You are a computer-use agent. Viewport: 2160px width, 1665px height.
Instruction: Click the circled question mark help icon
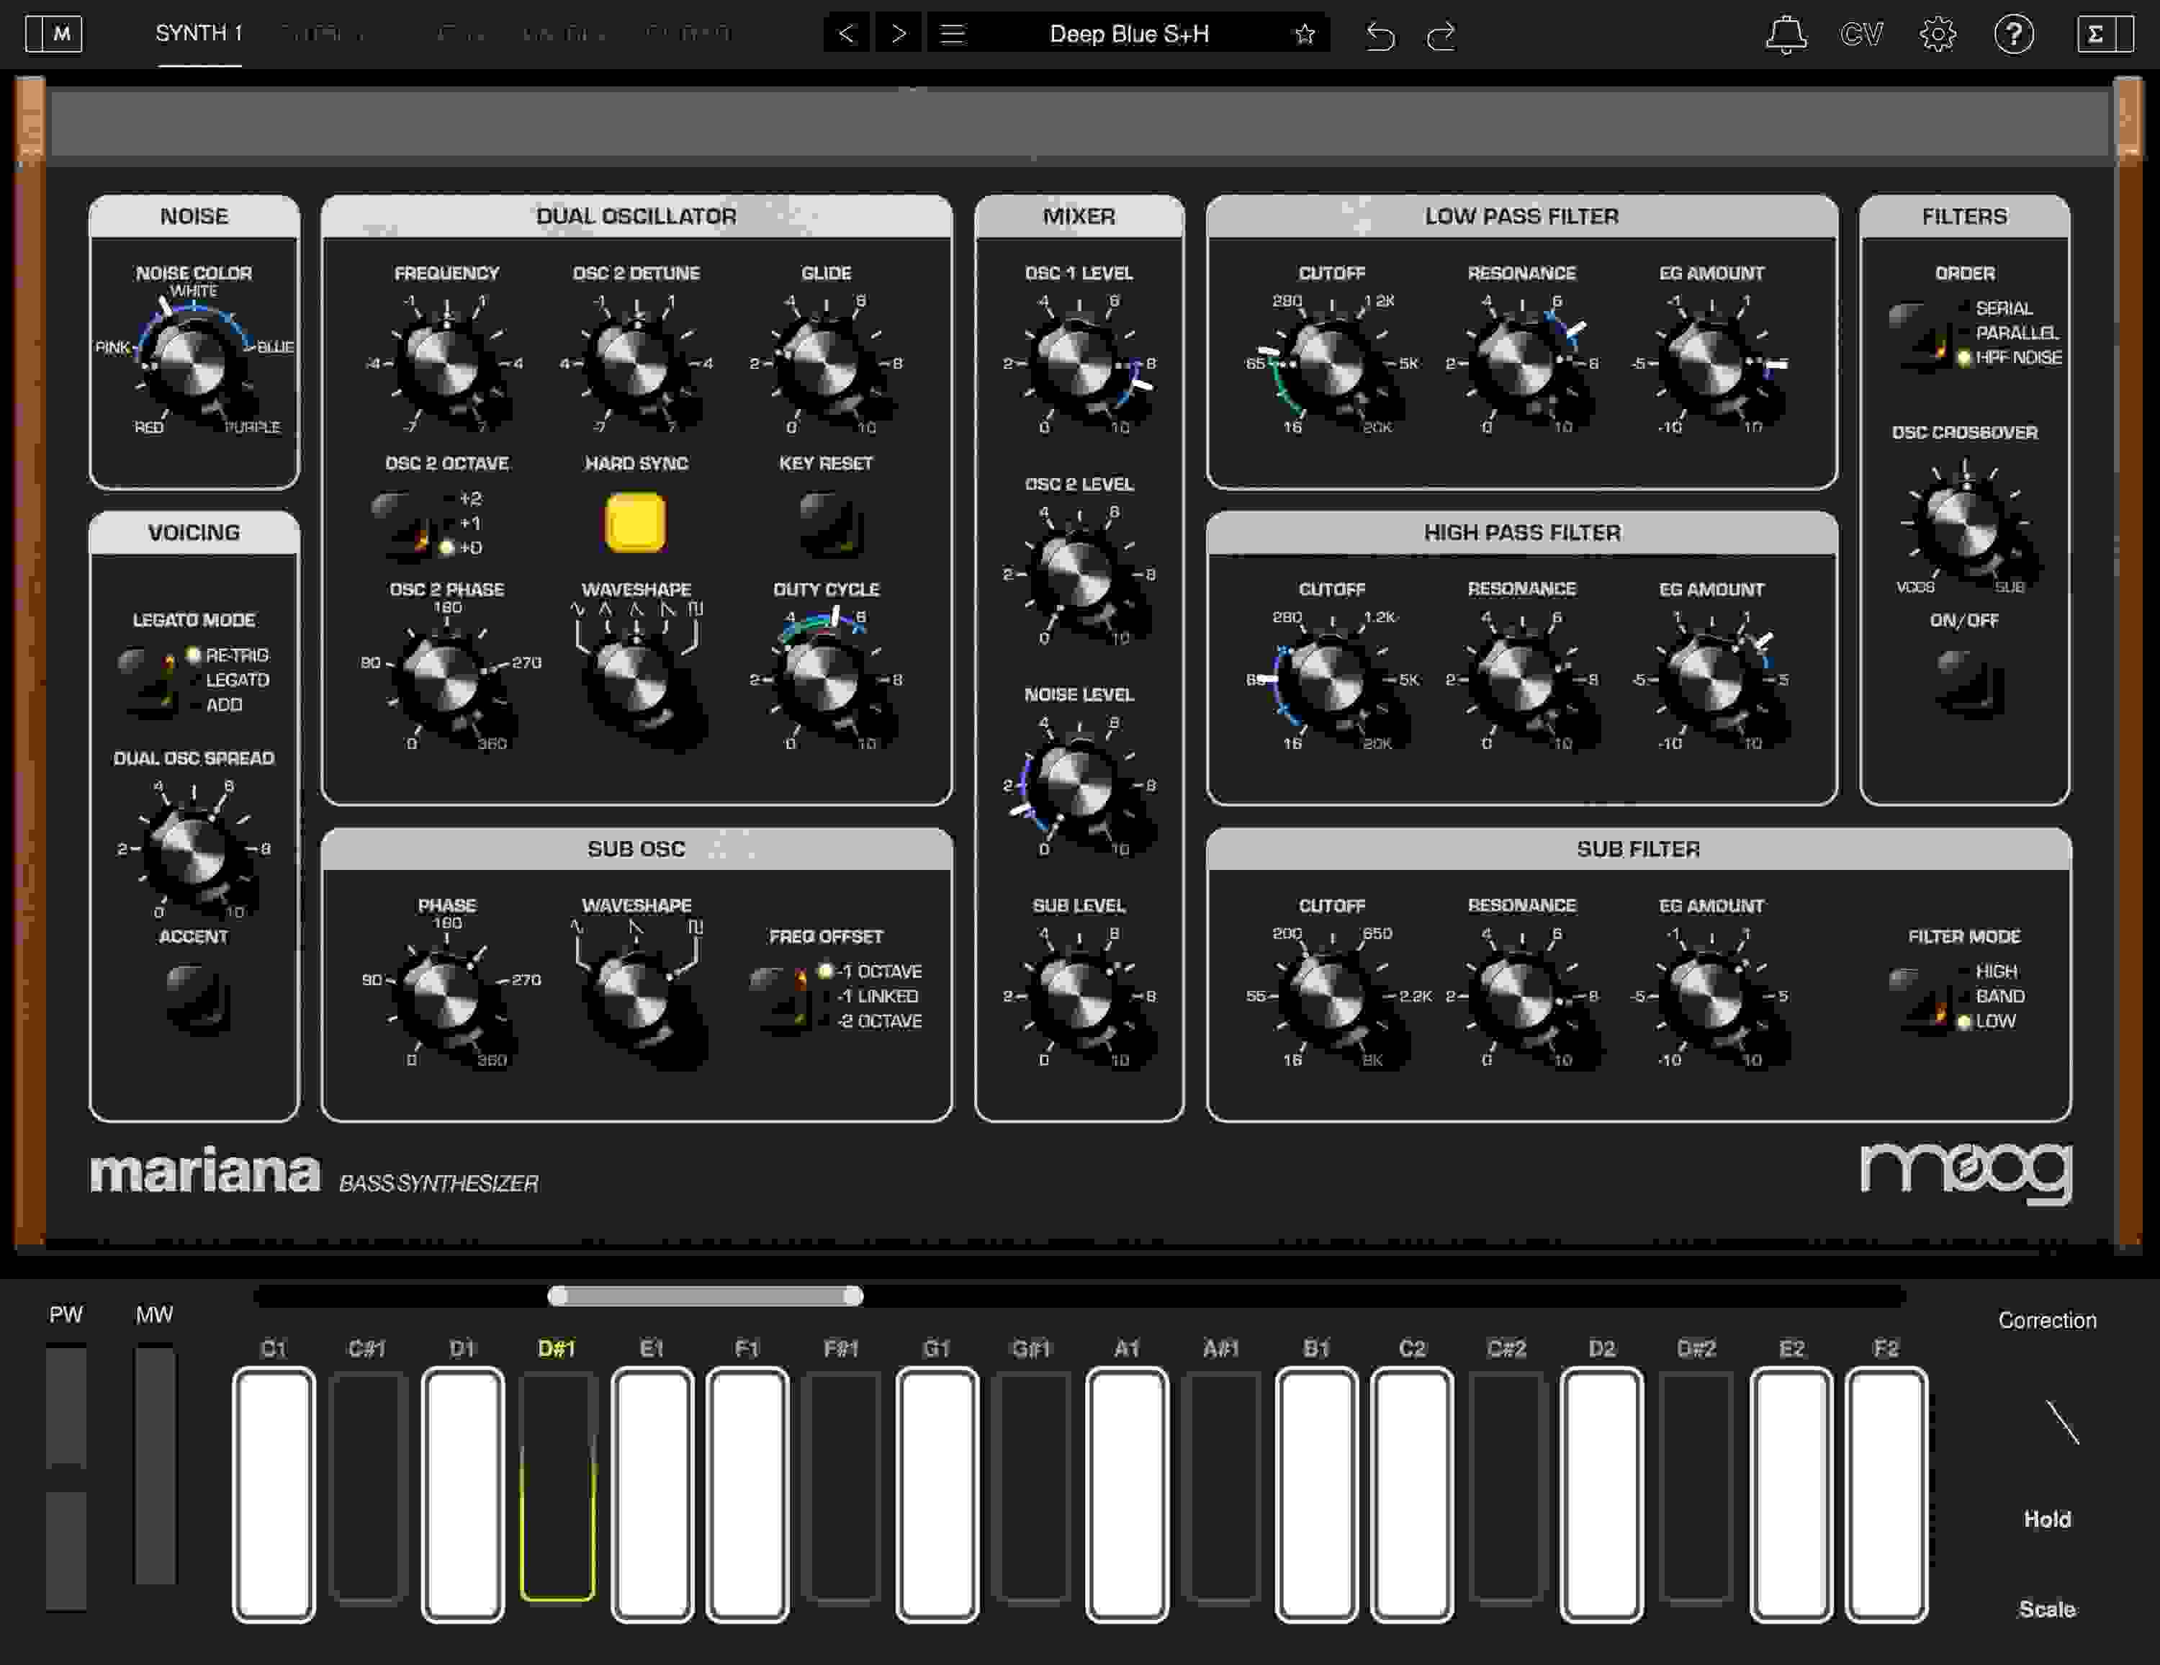point(2015,34)
